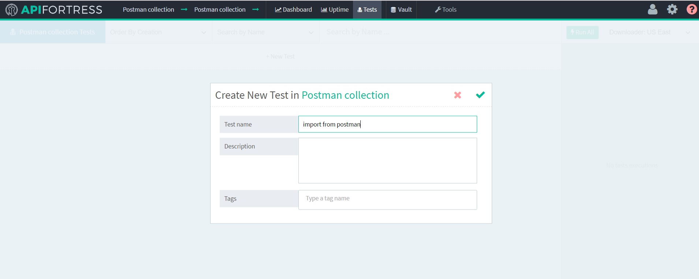This screenshot has width=699, height=279.
Task: Click the Tags input field
Action: pos(387,199)
